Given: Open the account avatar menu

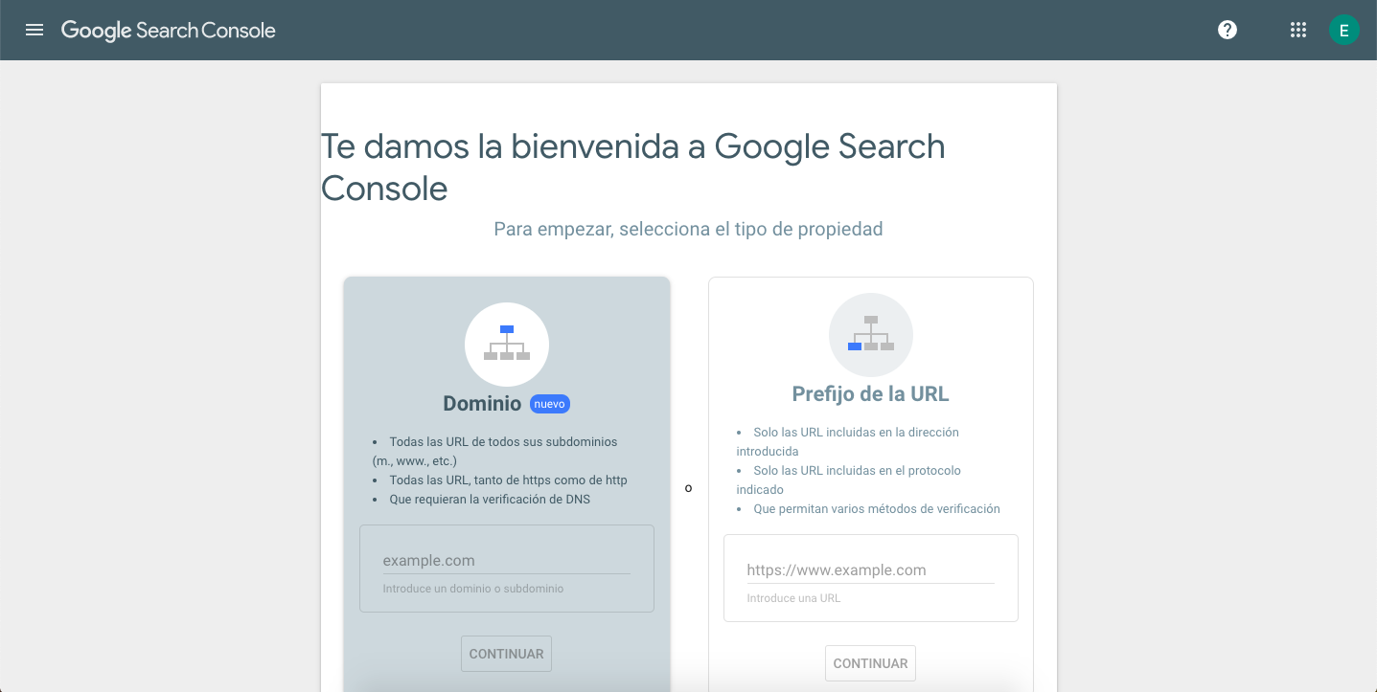Looking at the screenshot, I should click(1344, 30).
